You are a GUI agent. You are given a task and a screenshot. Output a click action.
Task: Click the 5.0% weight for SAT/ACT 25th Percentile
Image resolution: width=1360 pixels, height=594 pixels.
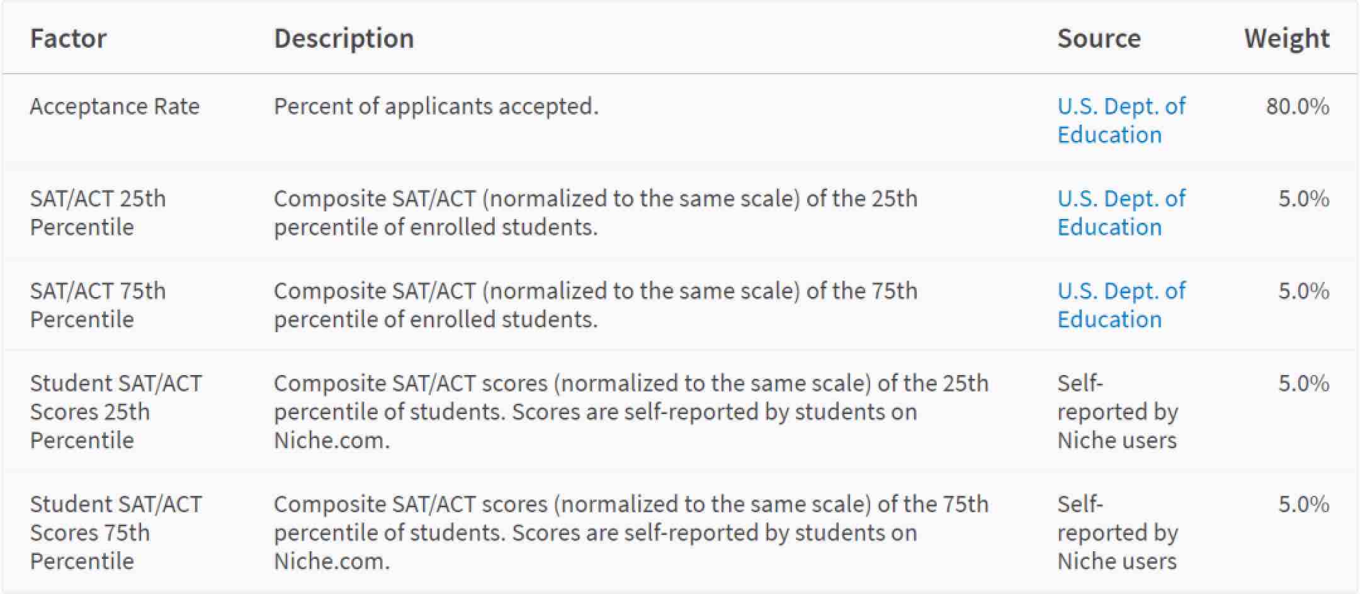[1303, 199]
